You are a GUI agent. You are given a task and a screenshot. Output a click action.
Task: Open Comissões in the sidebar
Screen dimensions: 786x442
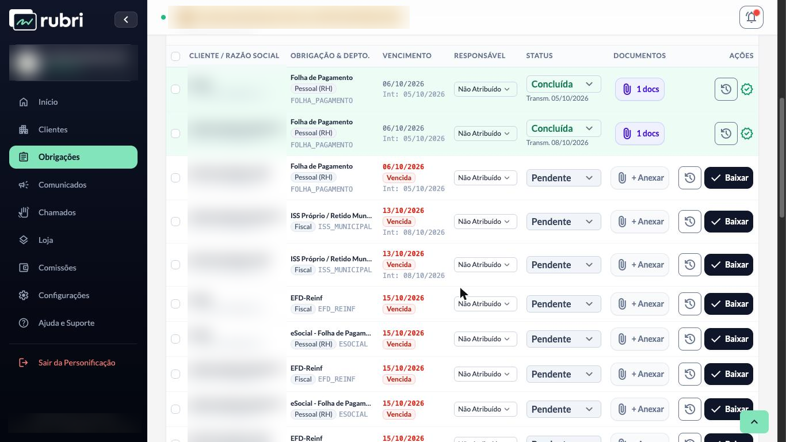(x=73, y=268)
